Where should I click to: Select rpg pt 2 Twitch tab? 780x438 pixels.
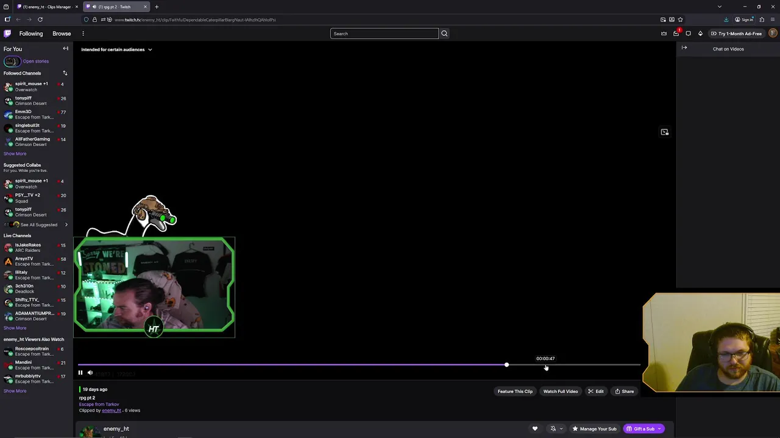tap(116, 7)
